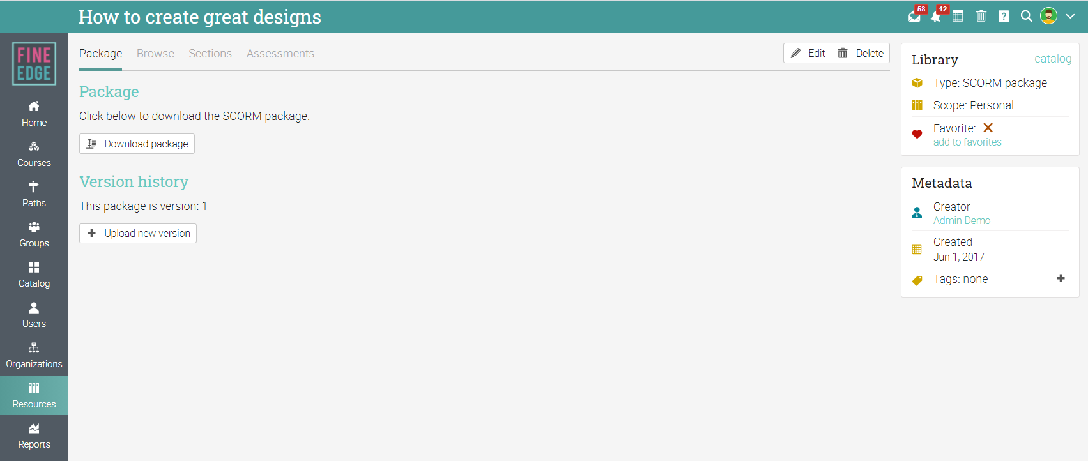
Task: Open the Admin Demo creator link
Action: [x=962, y=221]
